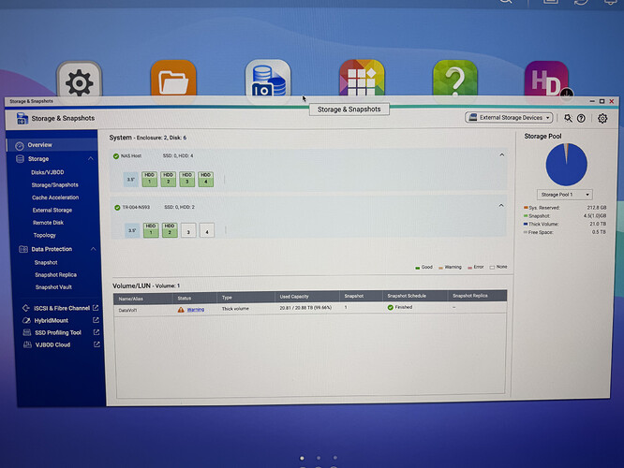Click empty disk slot 4 in TR-004
Image resolution: width=624 pixels, height=468 pixels.
(207, 230)
